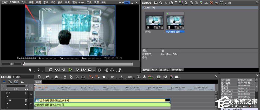Switch to the 源文件浏览 tab
This screenshot has width=260, height=110.
pyautogui.click(x=177, y=70)
